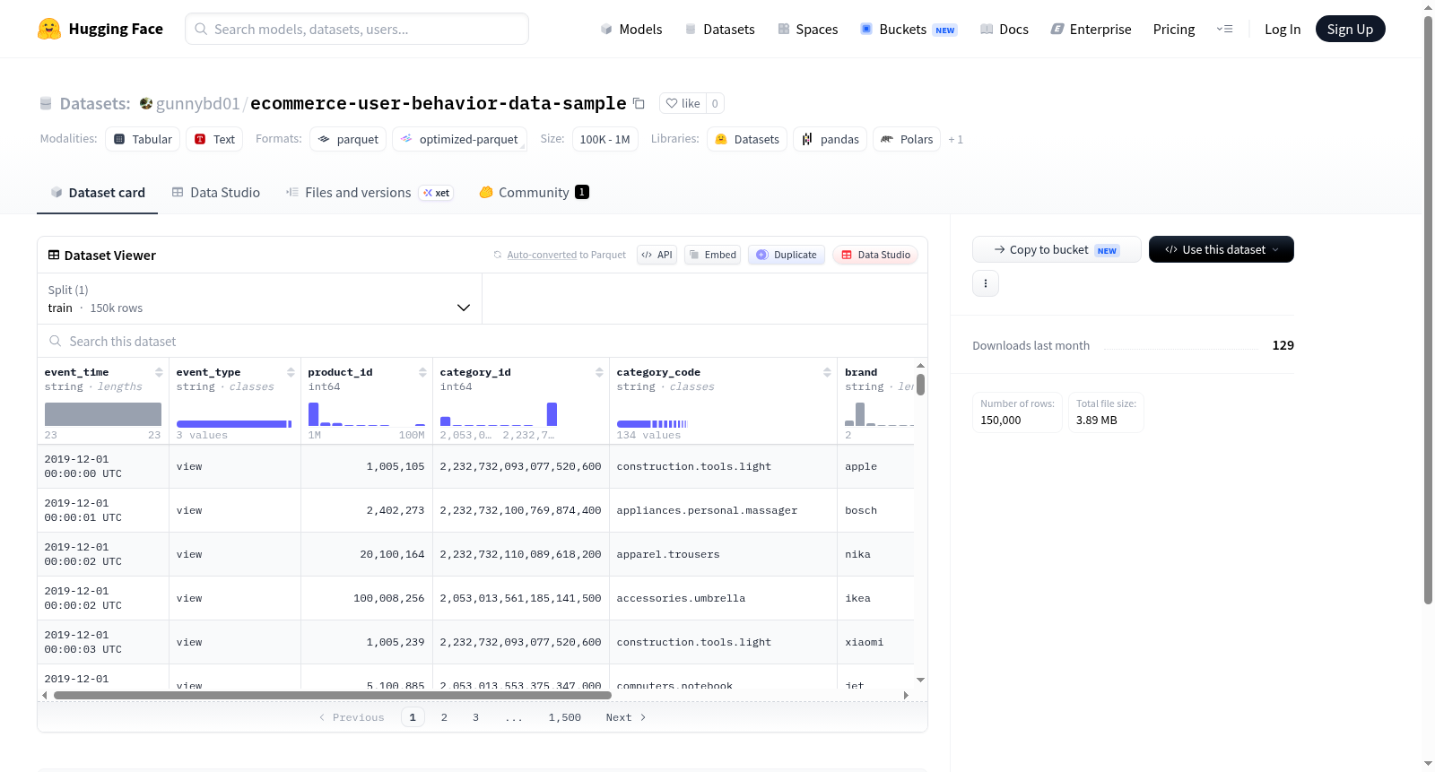This screenshot has height=772, width=1435.
Task: Filter by optimized-parquet format tag
Action: click(459, 139)
